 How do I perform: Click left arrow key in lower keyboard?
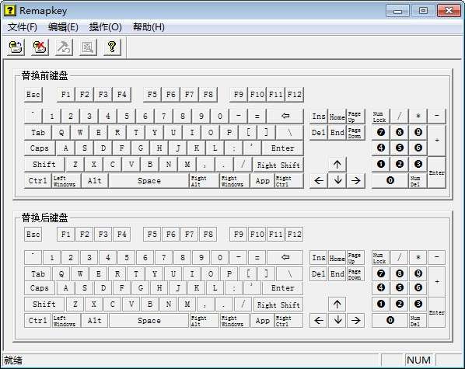(x=319, y=320)
